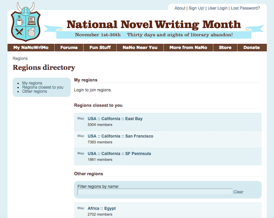
Task: Click the '5304 members' text
Action: [x=100, y=125]
